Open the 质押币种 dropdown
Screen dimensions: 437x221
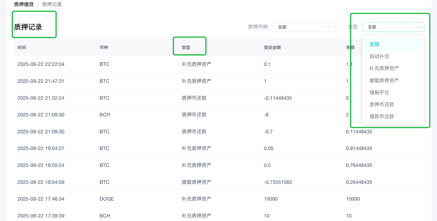tap(303, 27)
